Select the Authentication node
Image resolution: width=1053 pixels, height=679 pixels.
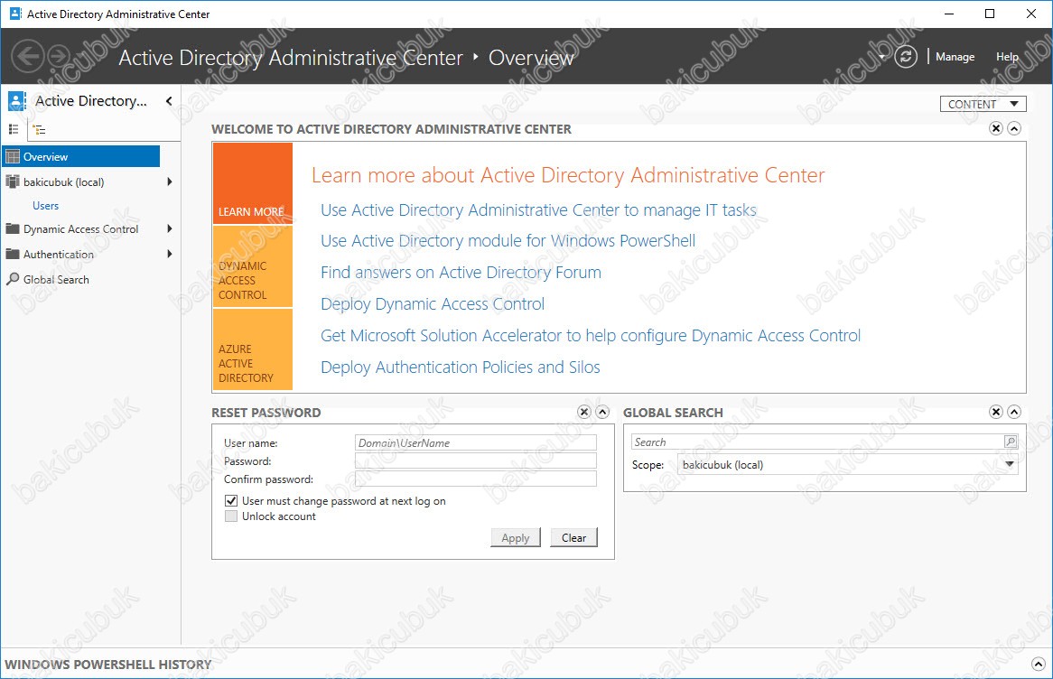coord(58,255)
